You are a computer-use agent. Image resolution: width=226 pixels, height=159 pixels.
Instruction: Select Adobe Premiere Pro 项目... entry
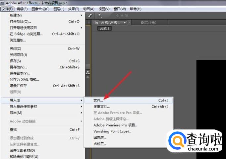(x=129, y=125)
